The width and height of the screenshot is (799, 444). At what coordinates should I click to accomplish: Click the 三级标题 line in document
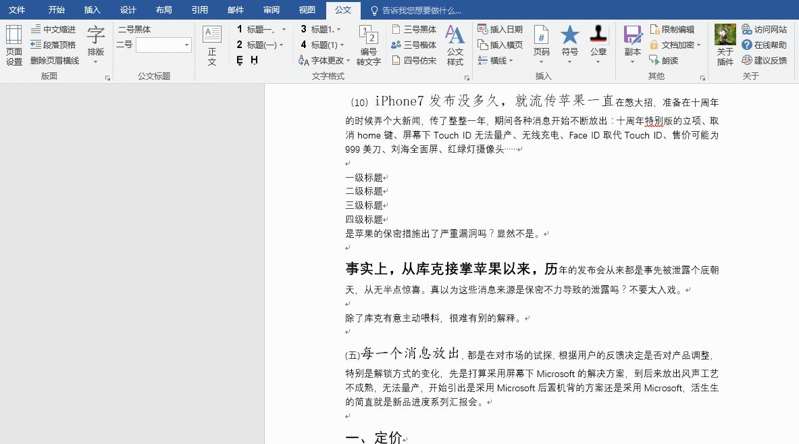pos(364,205)
